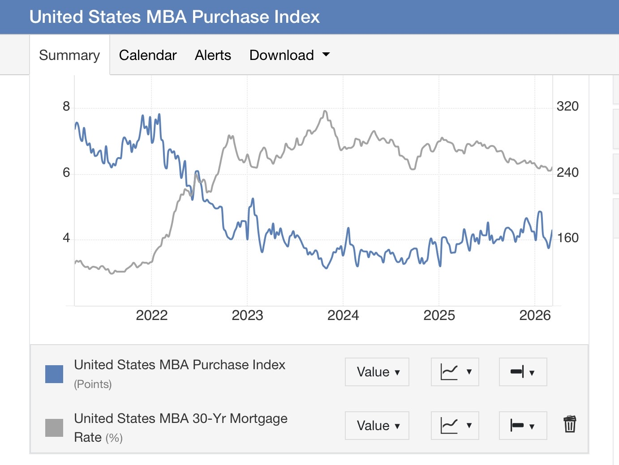
Task: Open the Value dropdown for 30-Yr Mortgage Rate
Action: click(377, 426)
